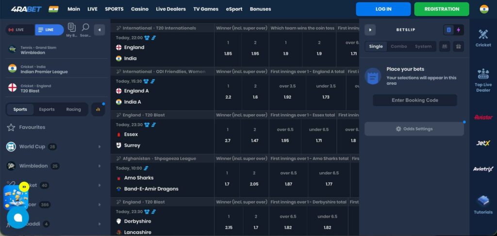This screenshot has height=236, width=497.
Task: Open Top Live Dealer shortcut
Action: point(483,80)
